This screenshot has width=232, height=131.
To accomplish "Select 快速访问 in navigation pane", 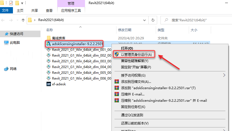I will [20, 34].
